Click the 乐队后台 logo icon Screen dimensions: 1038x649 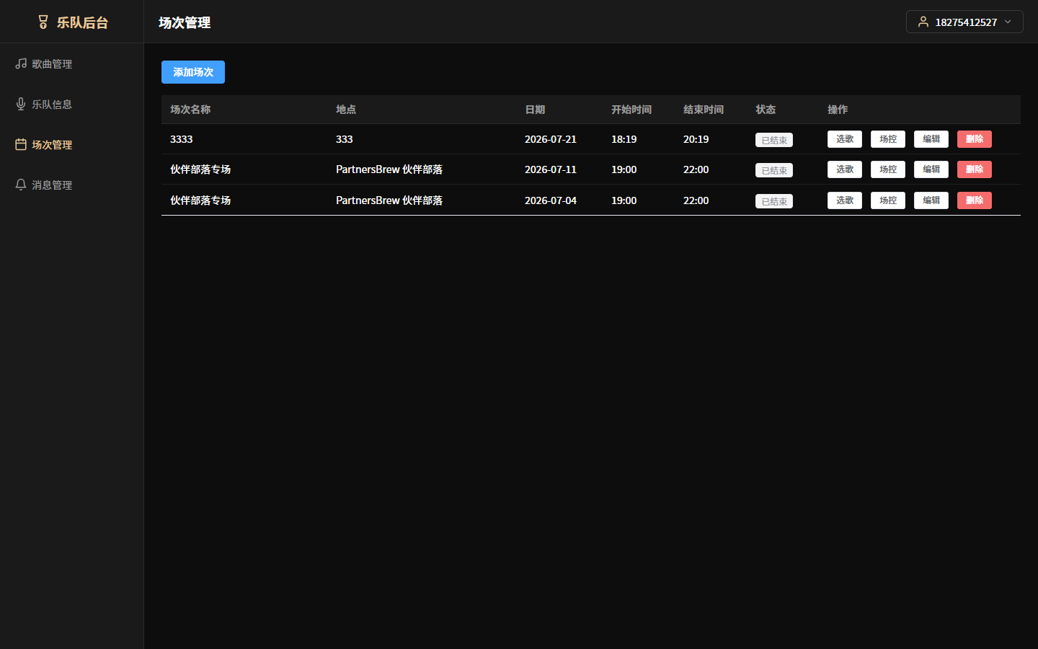tap(43, 22)
